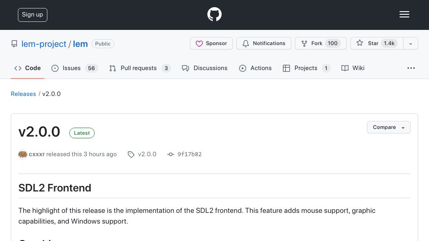Switch to the Code tab
The width and height of the screenshot is (429, 241).
(27, 68)
